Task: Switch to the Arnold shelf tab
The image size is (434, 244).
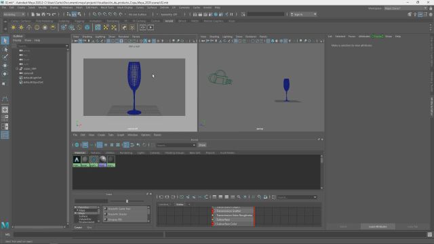Action: pos(169,21)
